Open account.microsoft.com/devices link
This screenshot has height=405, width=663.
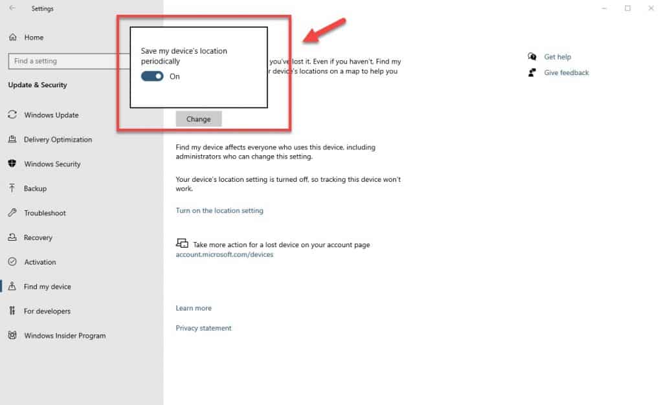(225, 254)
